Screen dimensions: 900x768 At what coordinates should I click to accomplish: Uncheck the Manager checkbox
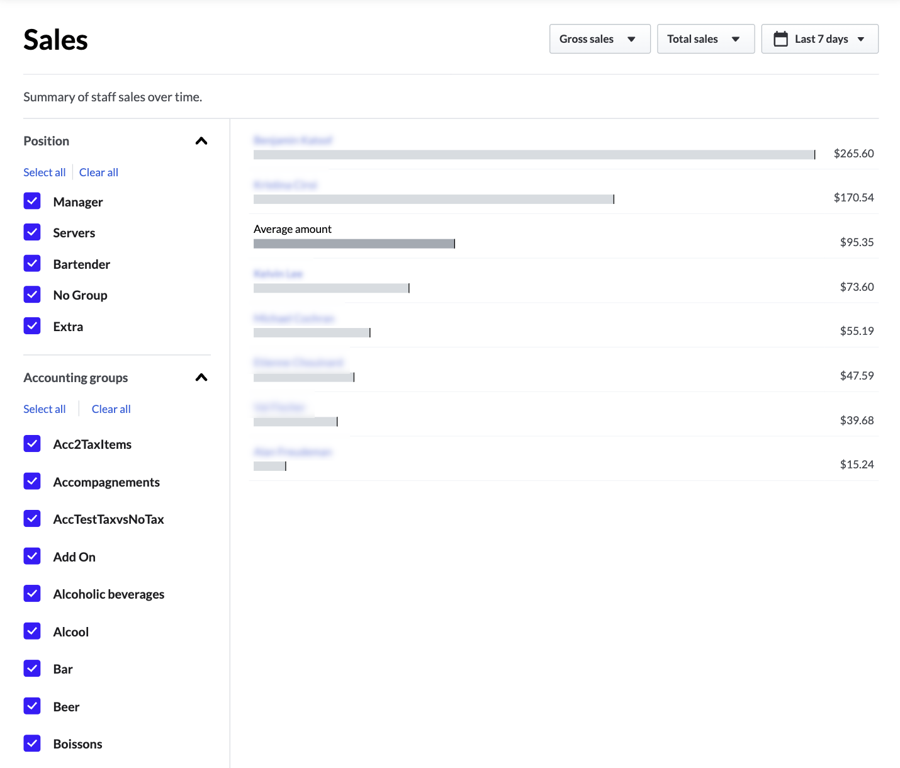tap(32, 201)
